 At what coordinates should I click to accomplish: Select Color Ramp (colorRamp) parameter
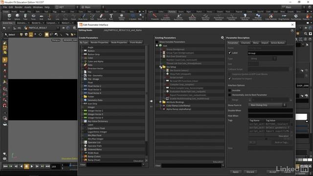tap(178, 106)
